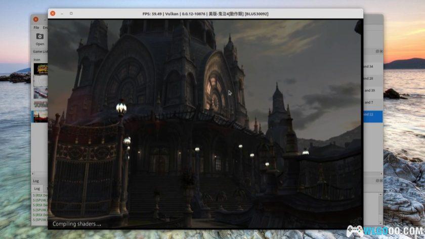Select the third game thumbnail with the aircraft
This screenshot has height=239, width=425.
click(x=40, y=93)
